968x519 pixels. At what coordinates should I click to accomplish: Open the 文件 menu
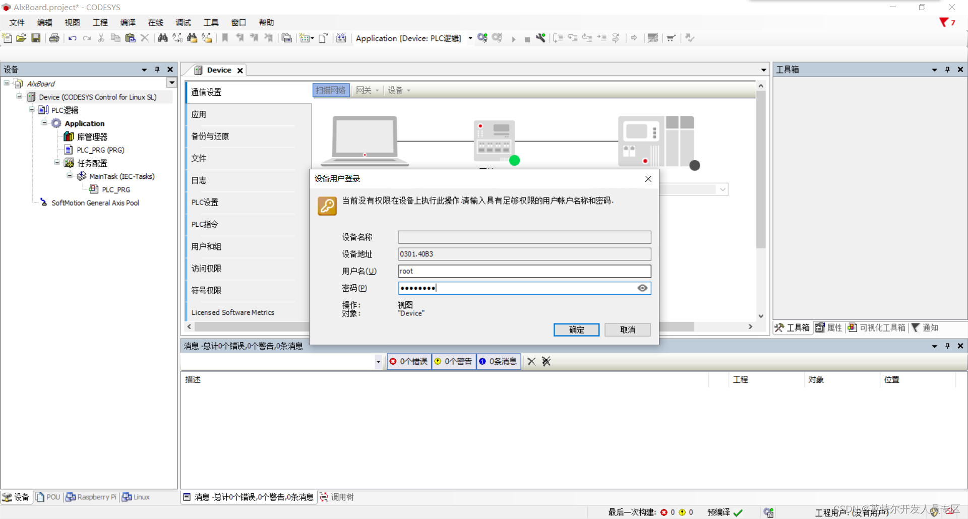[x=17, y=22]
